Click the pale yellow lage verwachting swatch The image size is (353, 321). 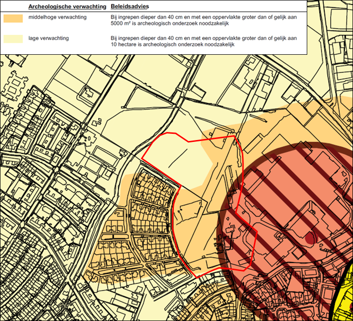[x=13, y=39]
